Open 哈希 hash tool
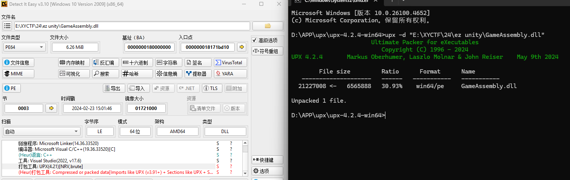Viewport: 570px width, 180px height. 137,73
